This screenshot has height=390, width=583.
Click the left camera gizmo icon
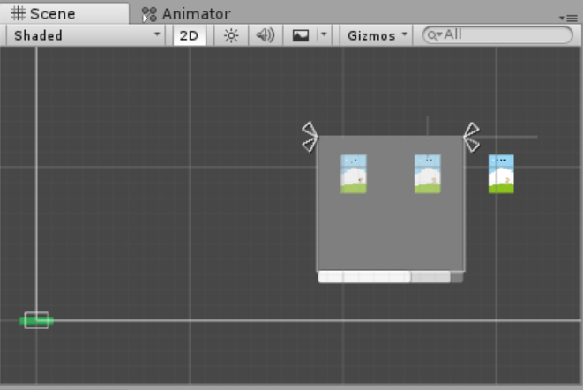(310, 137)
